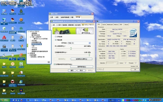This screenshot has width=163, height=102.
Task: Open the cpuz.exe desktop icon
Action: click(12, 92)
